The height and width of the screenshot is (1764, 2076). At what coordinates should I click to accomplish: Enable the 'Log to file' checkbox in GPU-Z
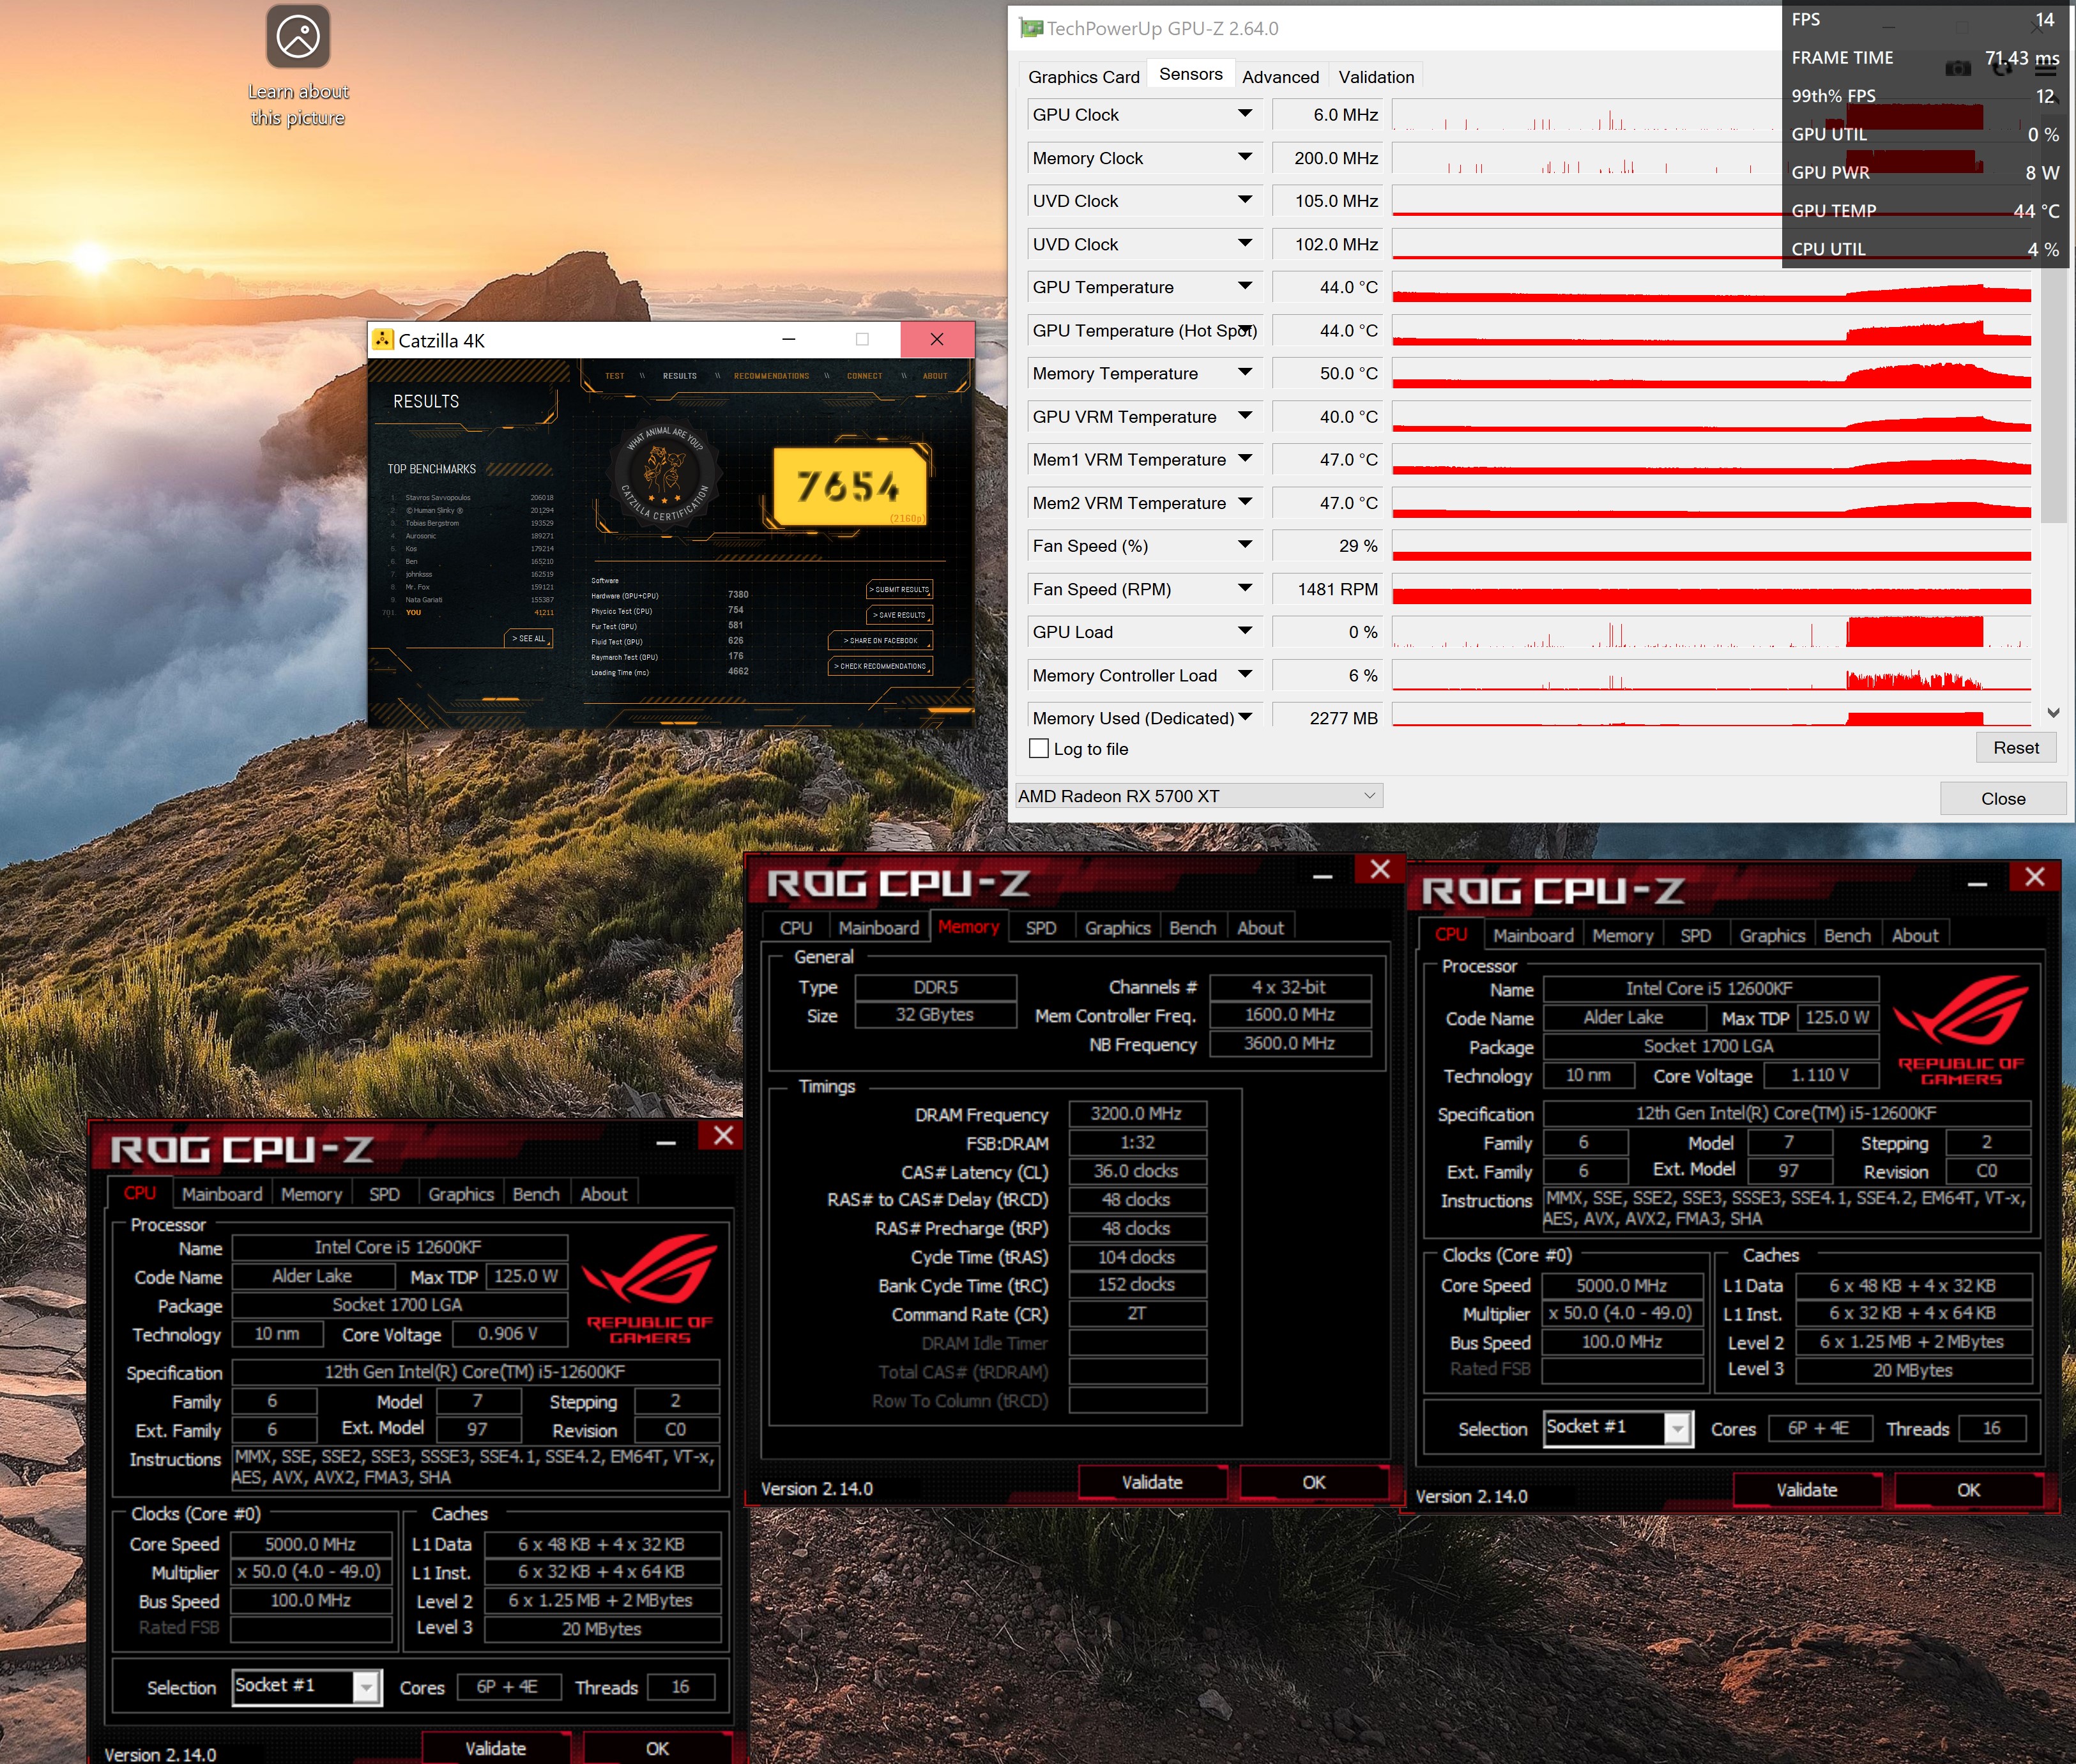1040,748
